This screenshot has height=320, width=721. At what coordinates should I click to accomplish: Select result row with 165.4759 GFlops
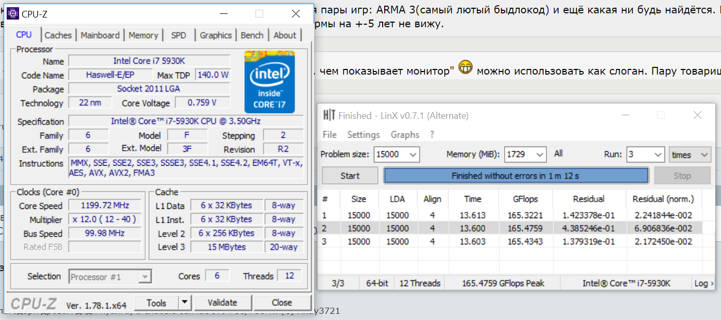(x=510, y=228)
